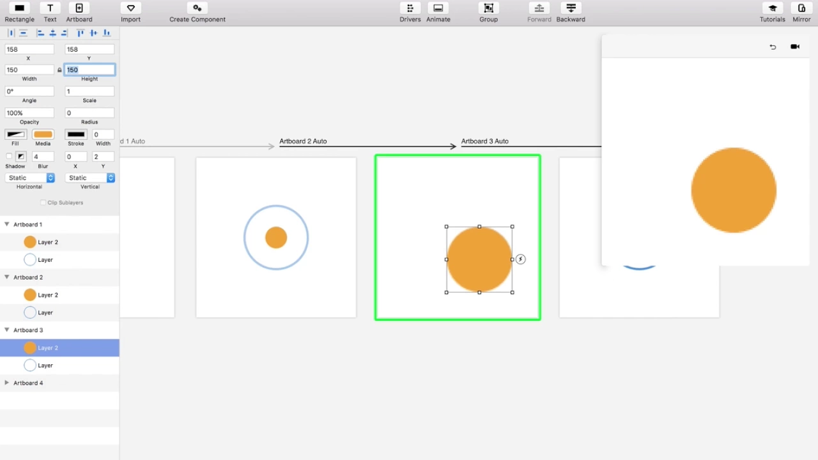Open the orange Media color swatch
818x460 pixels.
click(43, 134)
